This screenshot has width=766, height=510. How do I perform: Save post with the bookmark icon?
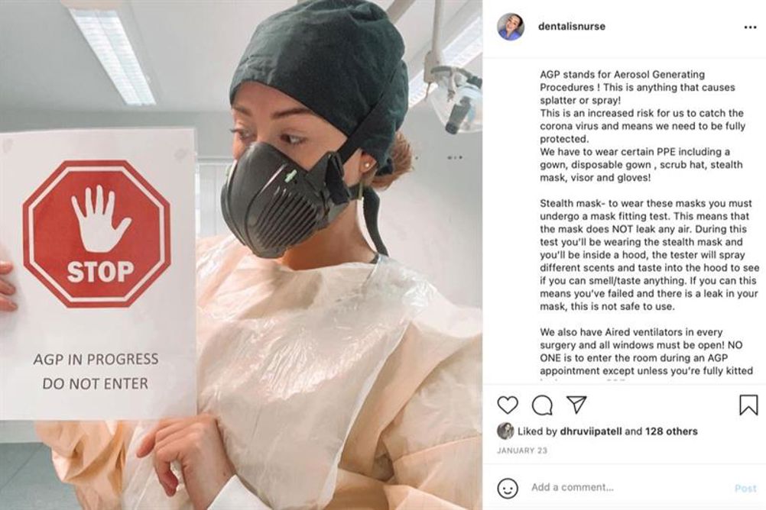pyautogui.click(x=748, y=405)
